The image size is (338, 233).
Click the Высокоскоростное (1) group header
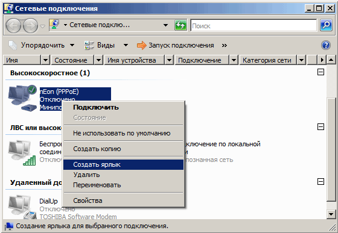pos(50,73)
